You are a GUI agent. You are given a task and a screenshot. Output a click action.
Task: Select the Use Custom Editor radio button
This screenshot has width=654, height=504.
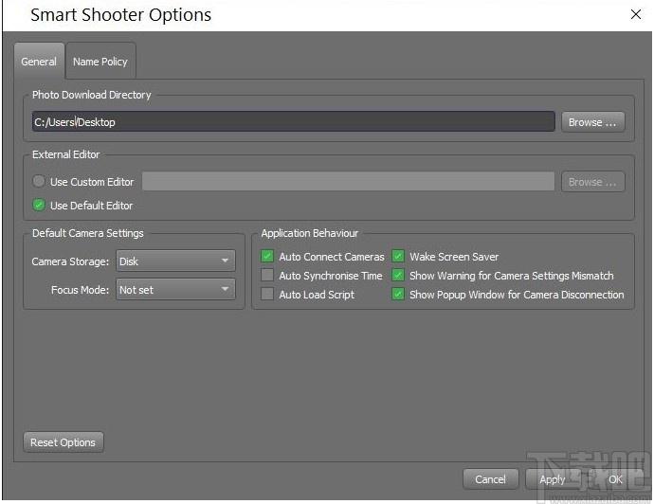[39, 182]
